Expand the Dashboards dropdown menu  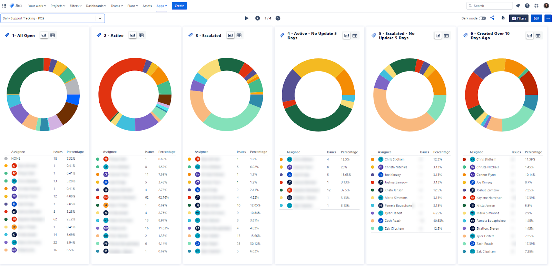[x=96, y=6]
